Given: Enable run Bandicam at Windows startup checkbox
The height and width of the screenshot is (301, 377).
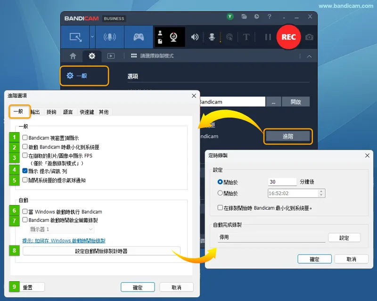Looking at the screenshot, I should (25, 211).
